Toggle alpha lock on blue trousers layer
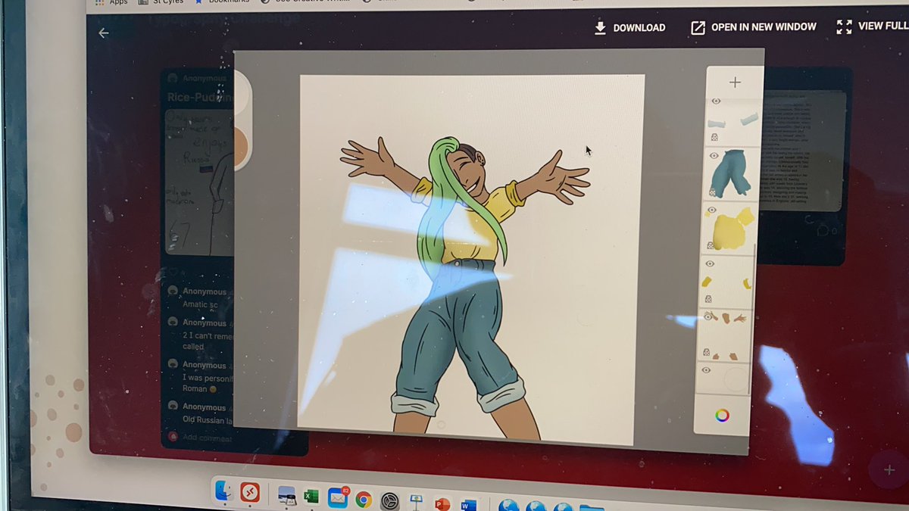The image size is (909, 511). [x=712, y=192]
